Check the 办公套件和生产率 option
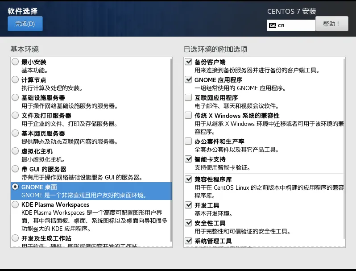The width and height of the screenshot is (356, 271). 188,141
